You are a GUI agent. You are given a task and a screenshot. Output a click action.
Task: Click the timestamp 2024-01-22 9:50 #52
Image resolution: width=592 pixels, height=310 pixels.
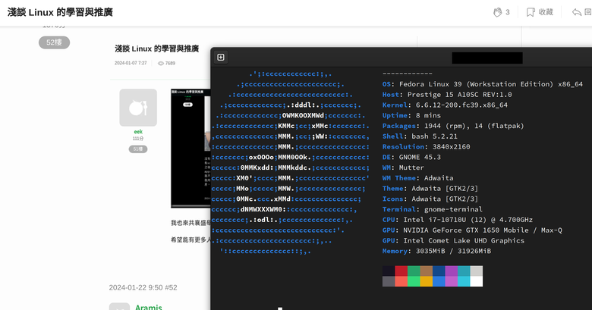pyautogui.click(x=143, y=288)
